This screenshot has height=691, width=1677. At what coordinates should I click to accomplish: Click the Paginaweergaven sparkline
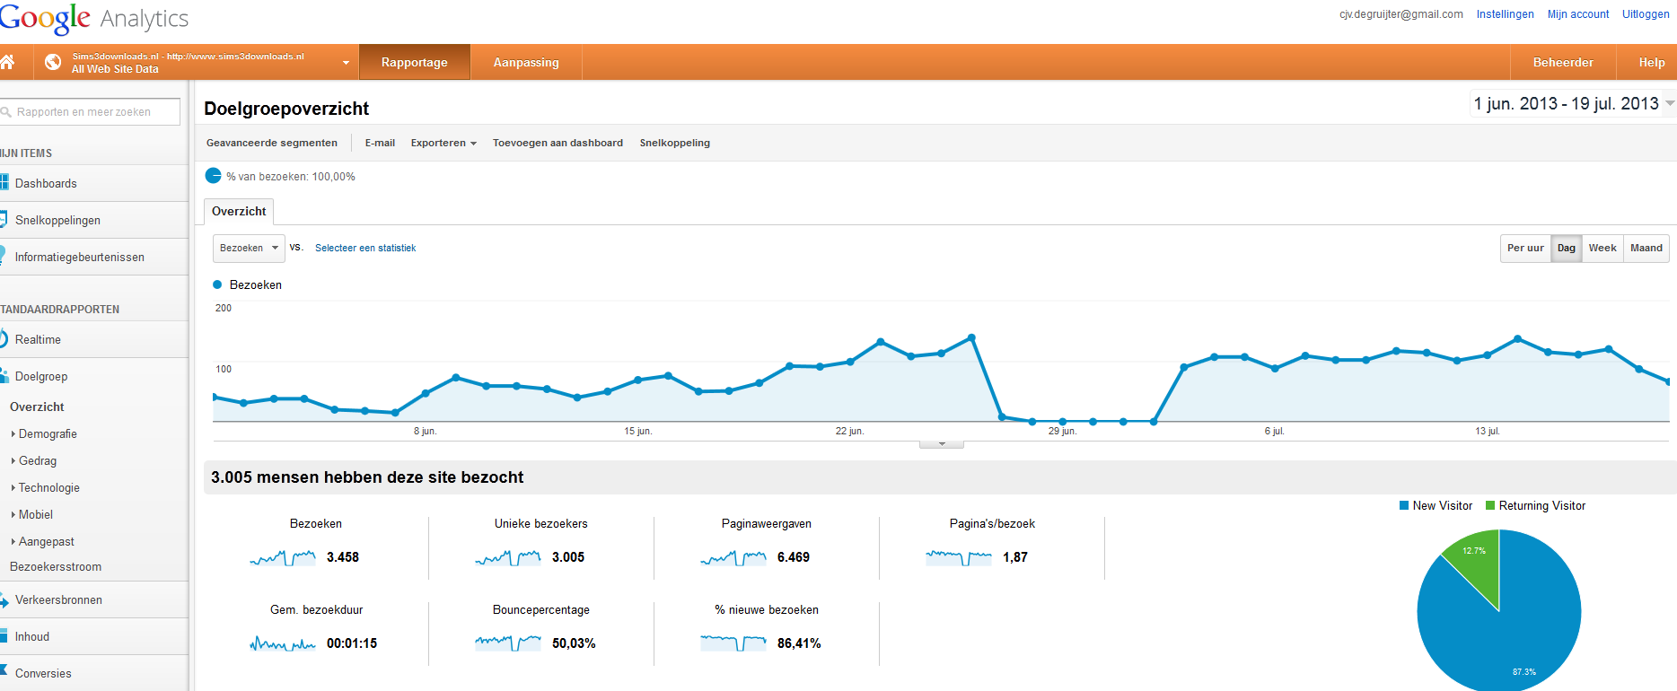coord(733,557)
